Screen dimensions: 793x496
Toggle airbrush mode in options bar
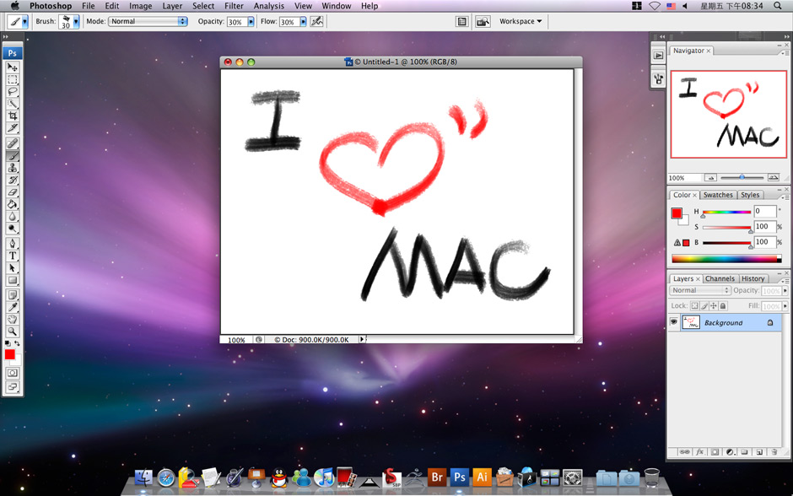316,21
